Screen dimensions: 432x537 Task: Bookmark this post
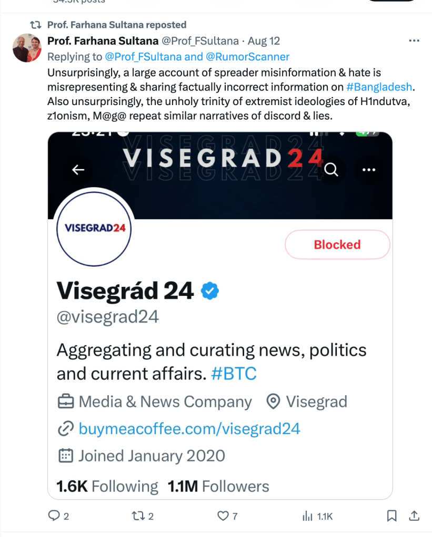click(x=391, y=516)
